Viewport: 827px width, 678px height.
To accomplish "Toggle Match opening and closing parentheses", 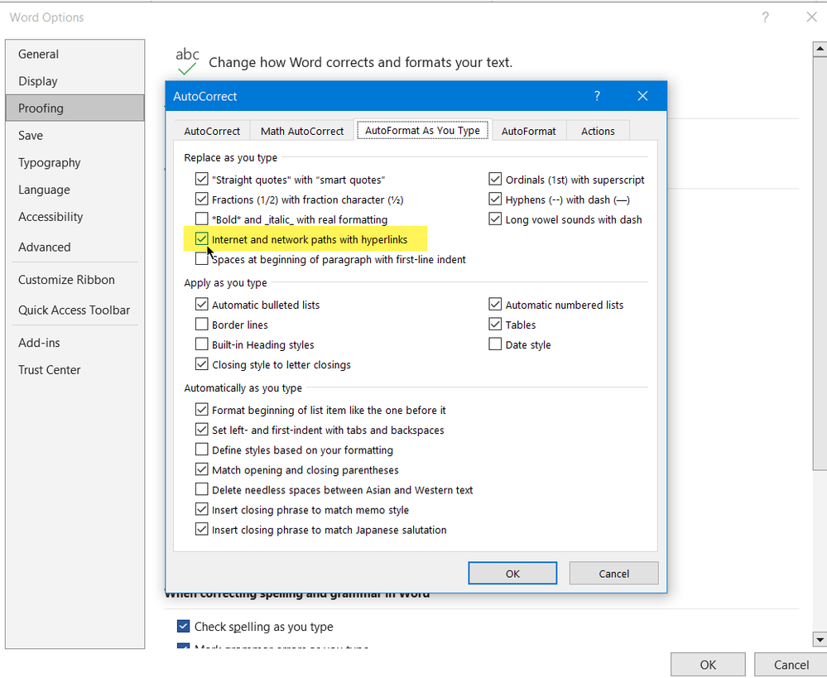I will [x=201, y=469].
